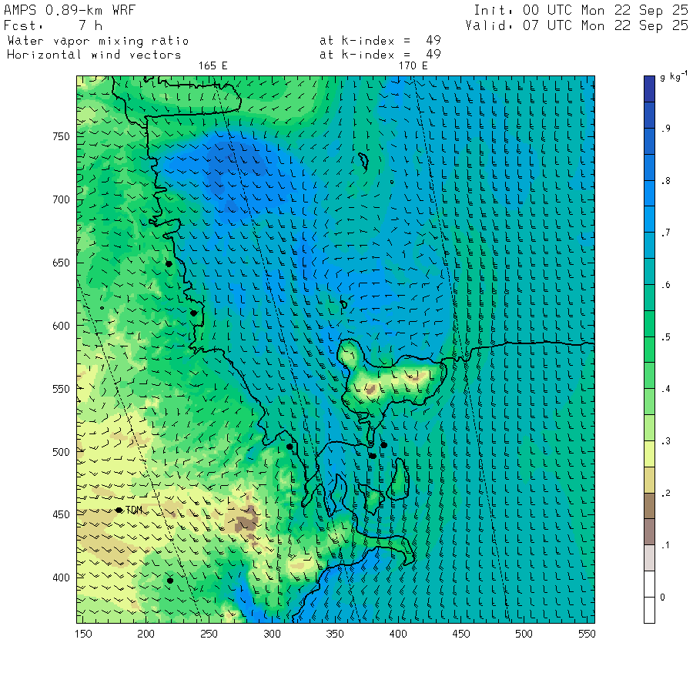This screenshot has width=693, height=693.
Task: Click the 165 E longitude label
Action: point(213,66)
